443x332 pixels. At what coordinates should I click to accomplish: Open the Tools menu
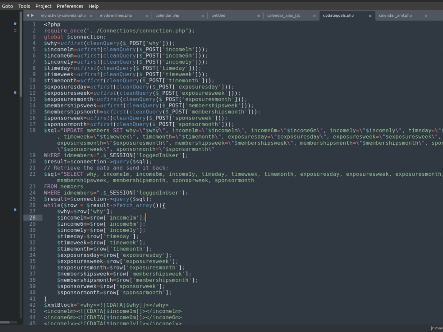coord(24,6)
